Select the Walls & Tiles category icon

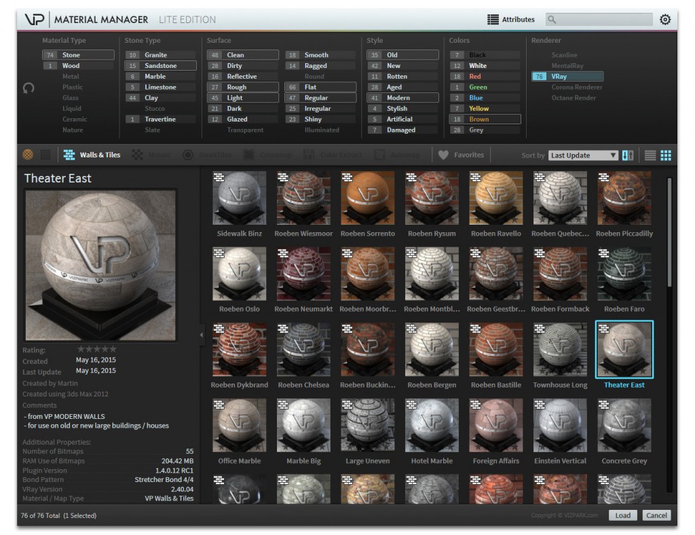coord(69,154)
